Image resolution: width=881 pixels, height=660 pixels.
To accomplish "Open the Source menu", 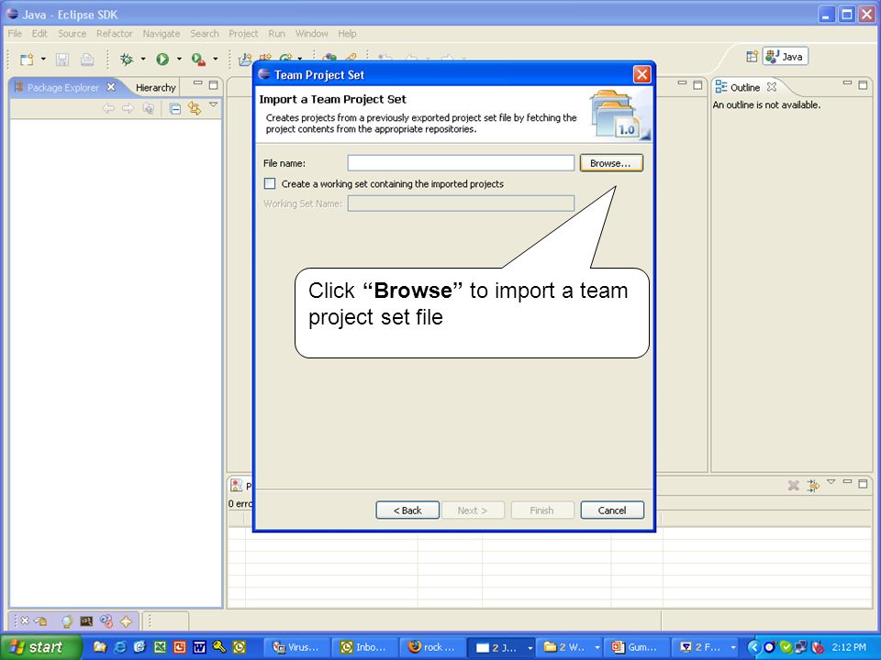I will [x=72, y=34].
